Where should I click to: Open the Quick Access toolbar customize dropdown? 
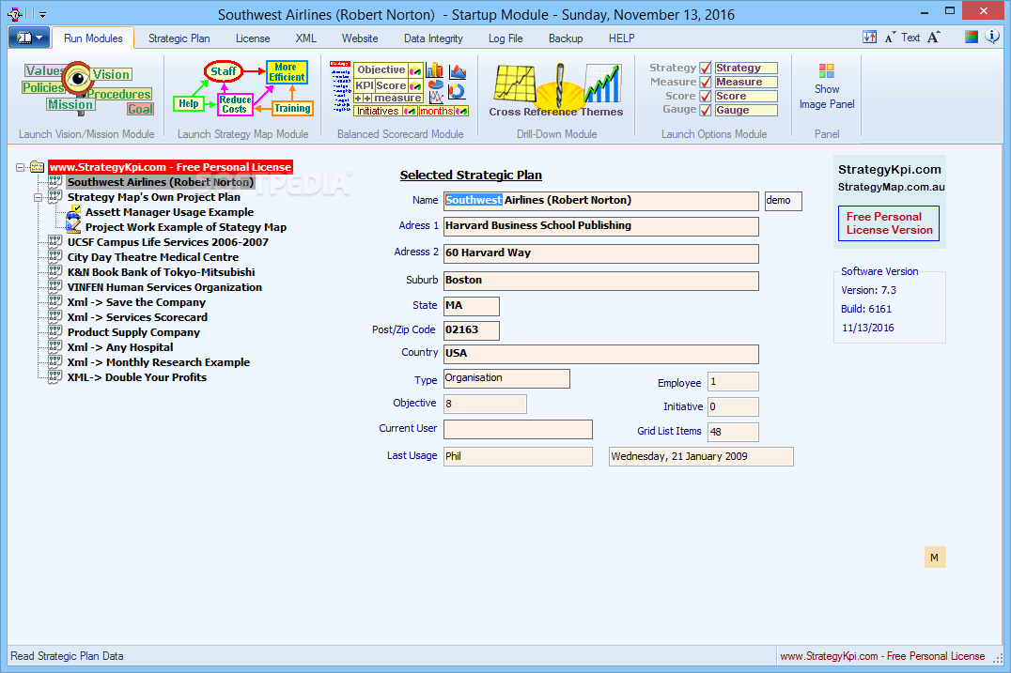click(x=42, y=14)
